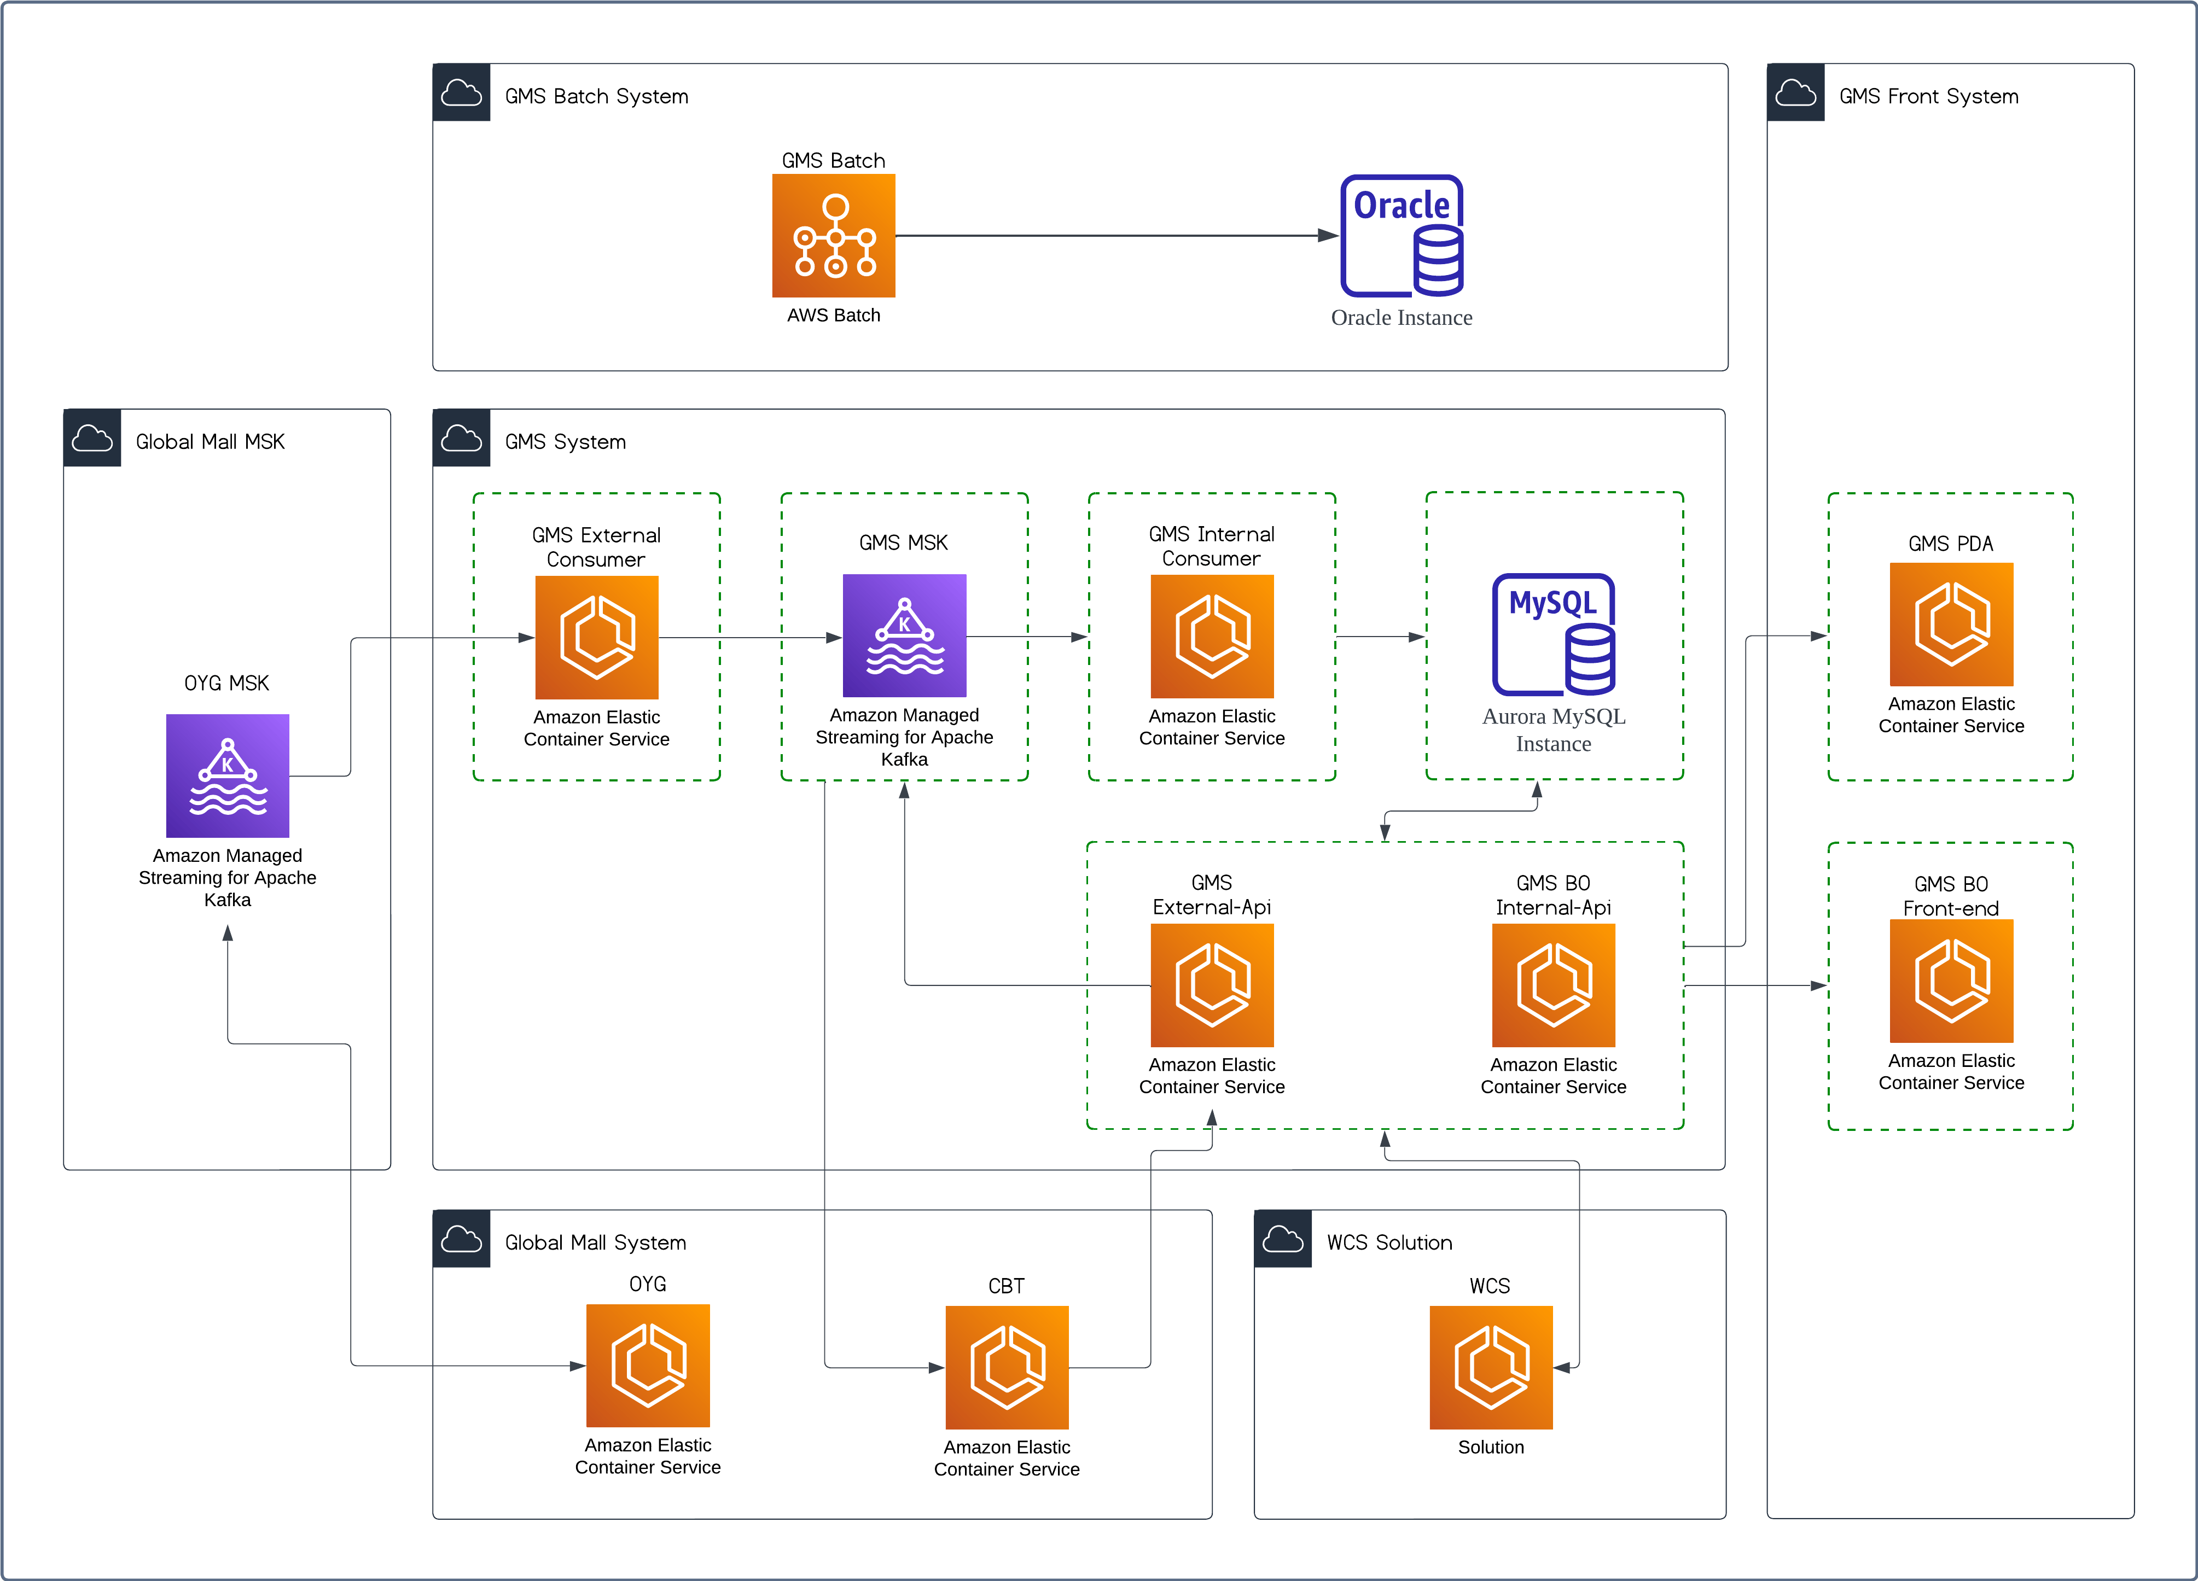Click the 'AWS Batch' caption text

coord(834,315)
